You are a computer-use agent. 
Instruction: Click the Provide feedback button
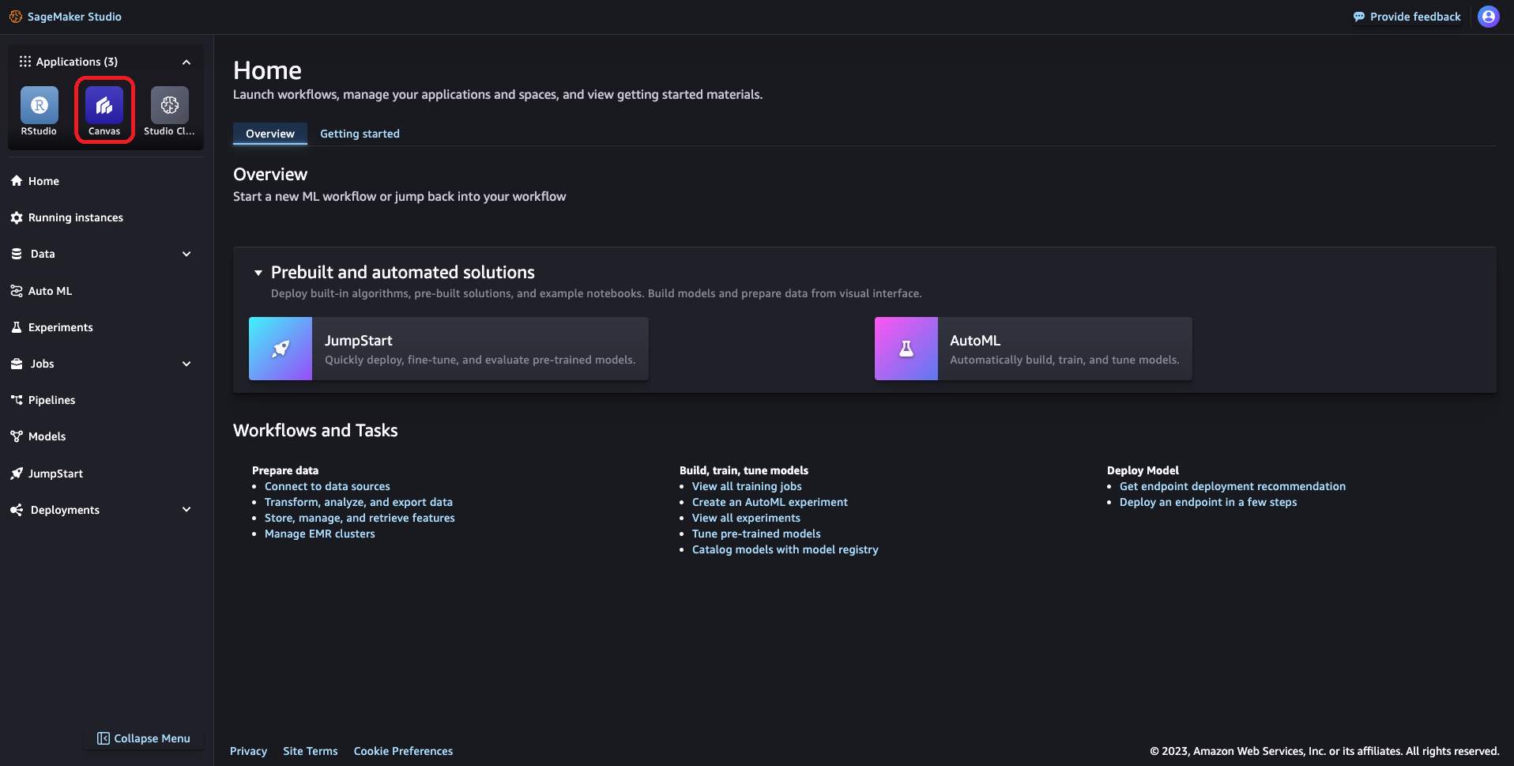(1407, 17)
